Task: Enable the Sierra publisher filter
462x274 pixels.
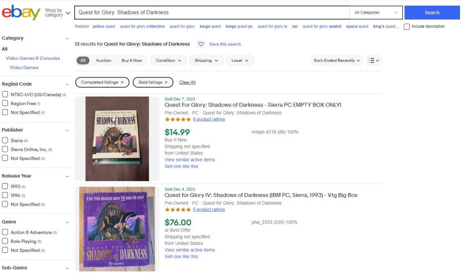Action: [6, 140]
